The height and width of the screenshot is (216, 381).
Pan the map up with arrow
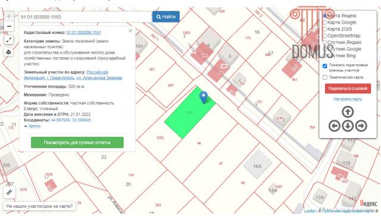click(348, 112)
